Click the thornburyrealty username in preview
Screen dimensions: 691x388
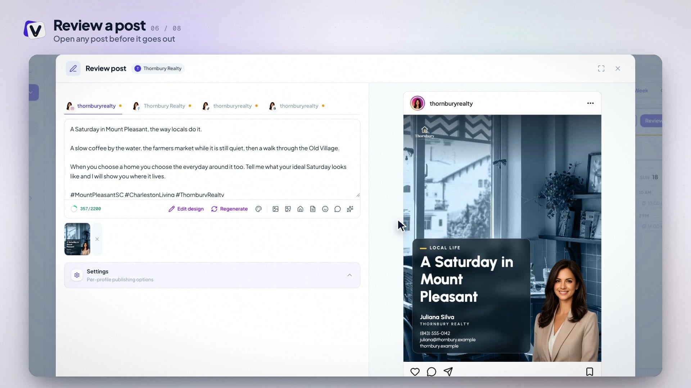(x=451, y=104)
